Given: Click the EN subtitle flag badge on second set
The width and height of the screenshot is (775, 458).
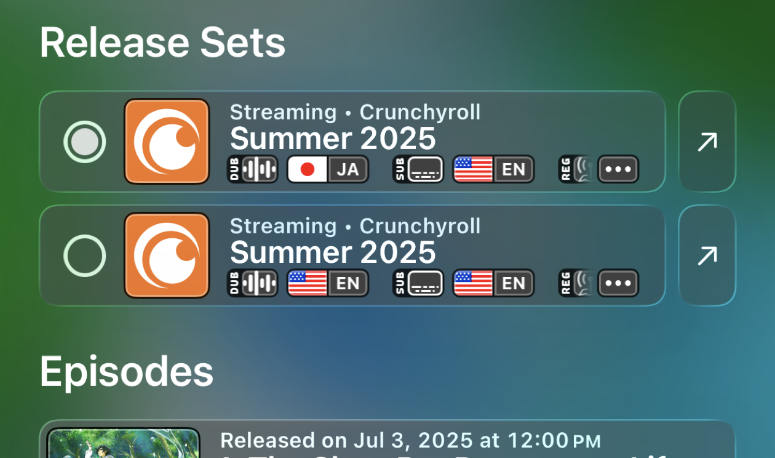Looking at the screenshot, I should (493, 283).
